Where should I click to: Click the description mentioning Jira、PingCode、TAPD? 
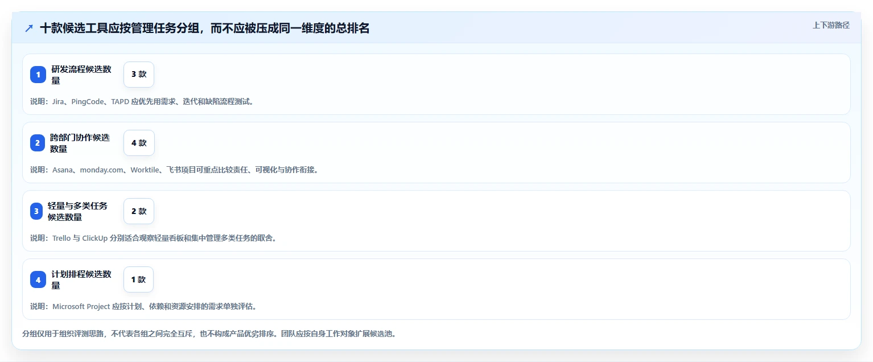pos(142,102)
